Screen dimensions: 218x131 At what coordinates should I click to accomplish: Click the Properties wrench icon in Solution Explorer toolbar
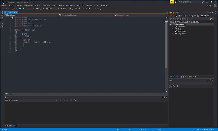pos(205,16)
